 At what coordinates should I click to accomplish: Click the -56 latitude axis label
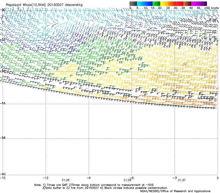(x=3, y=103)
